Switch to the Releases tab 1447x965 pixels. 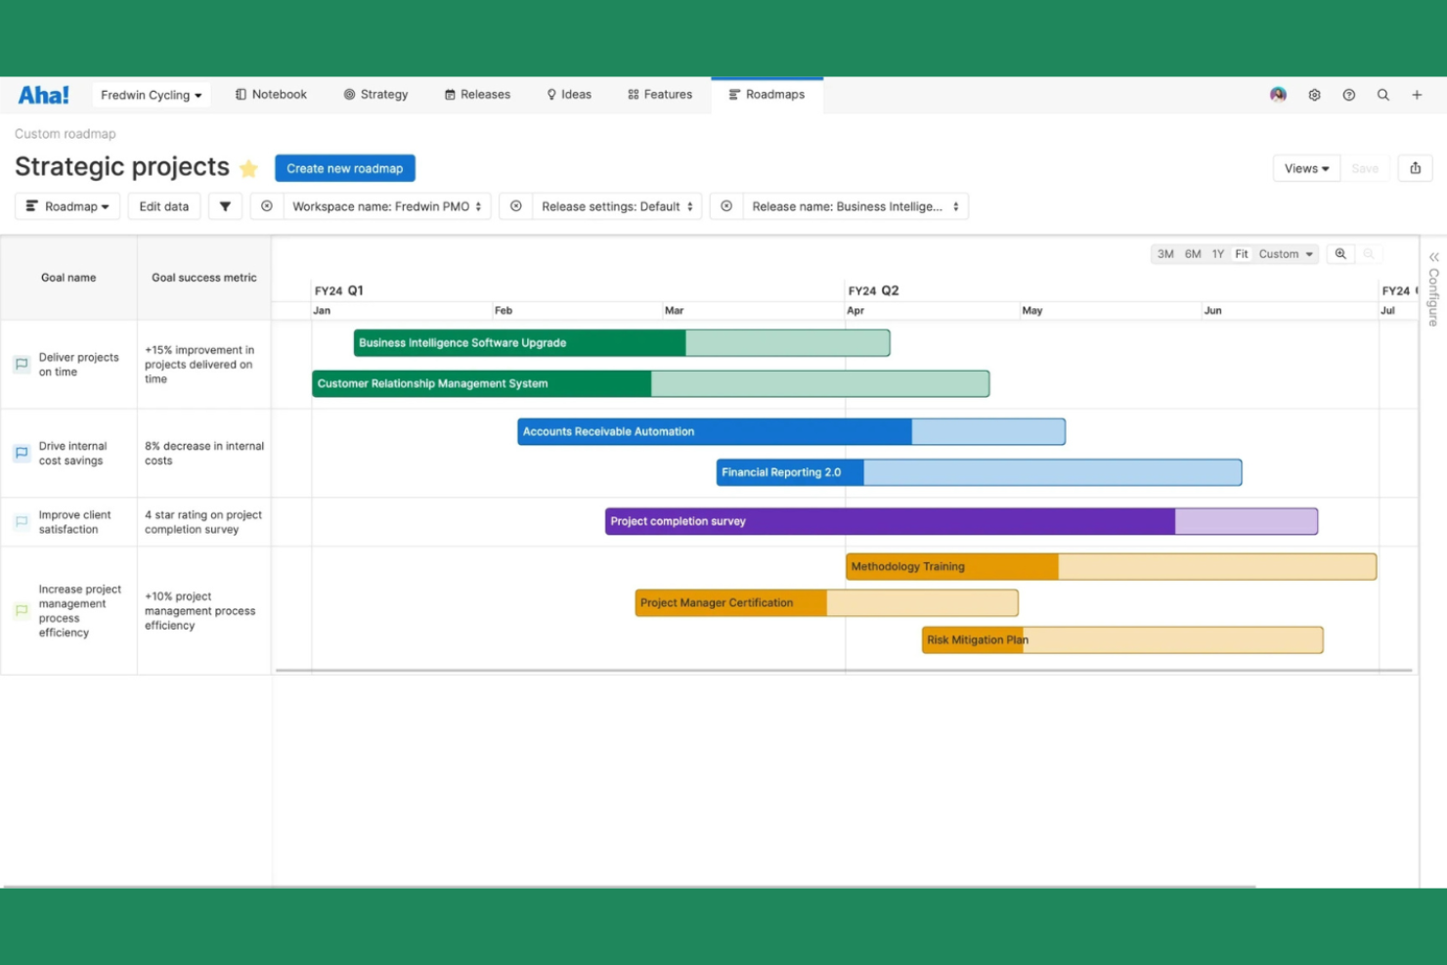tap(477, 95)
